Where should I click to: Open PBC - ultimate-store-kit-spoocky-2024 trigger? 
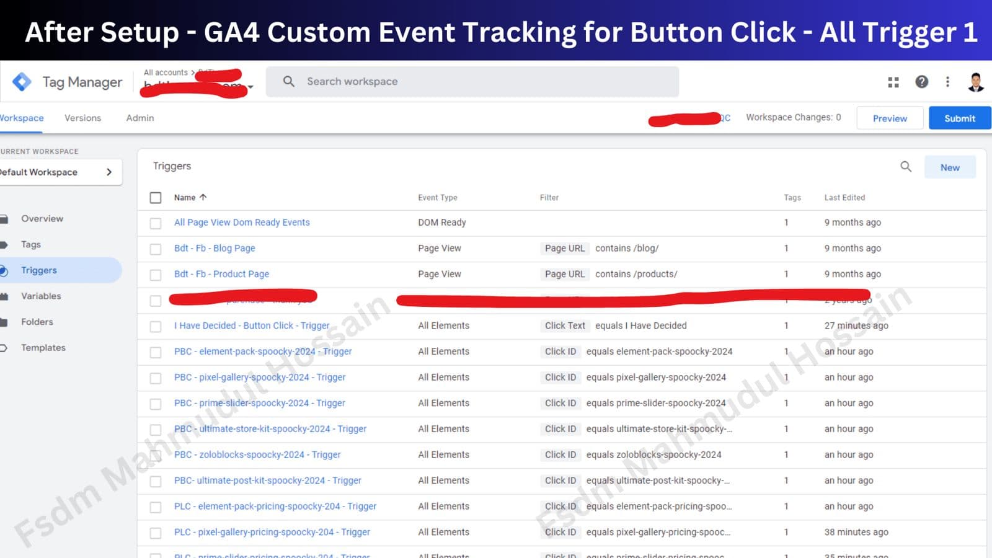[x=270, y=428]
